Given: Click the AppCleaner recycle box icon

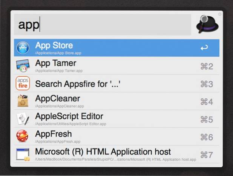Looking at the screenshot, I should coord(23,101).
